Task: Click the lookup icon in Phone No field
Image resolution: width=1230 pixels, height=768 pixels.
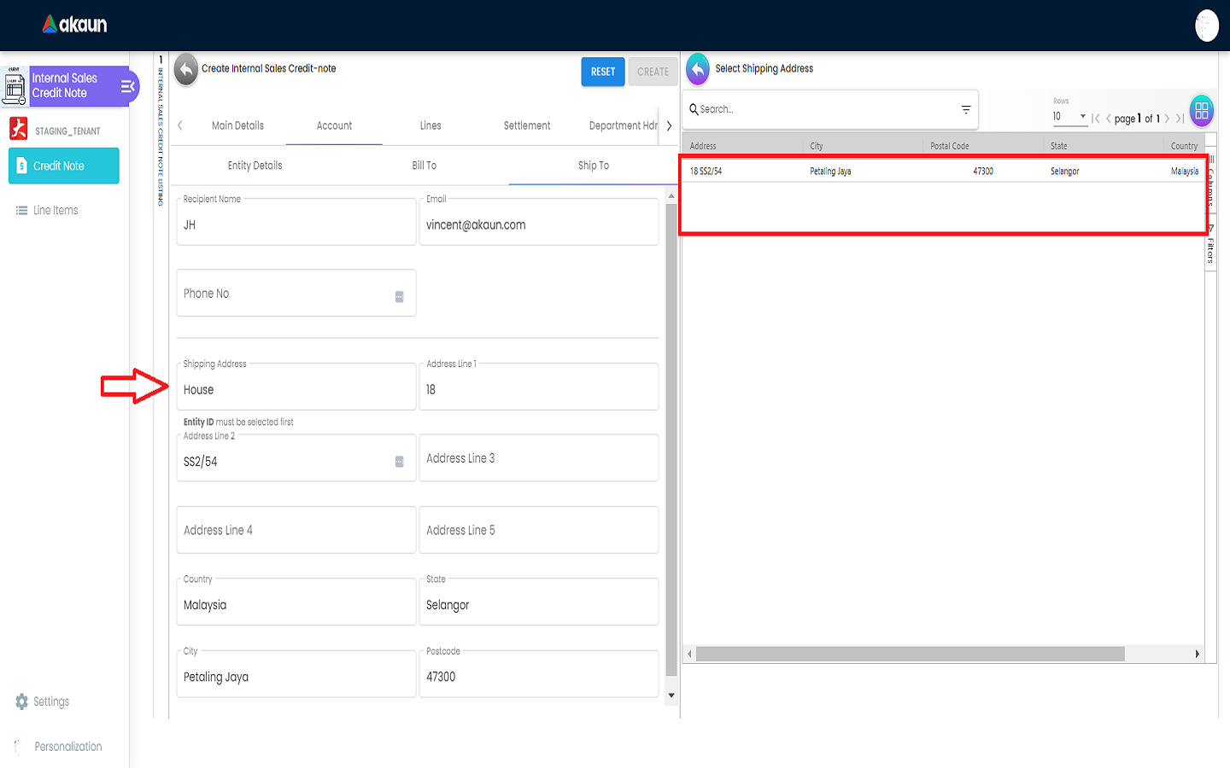Action: [399, 297]
